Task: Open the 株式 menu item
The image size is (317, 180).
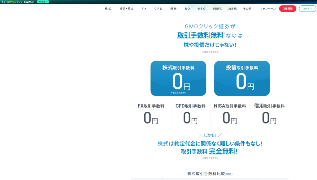Action: coord(108,9)
